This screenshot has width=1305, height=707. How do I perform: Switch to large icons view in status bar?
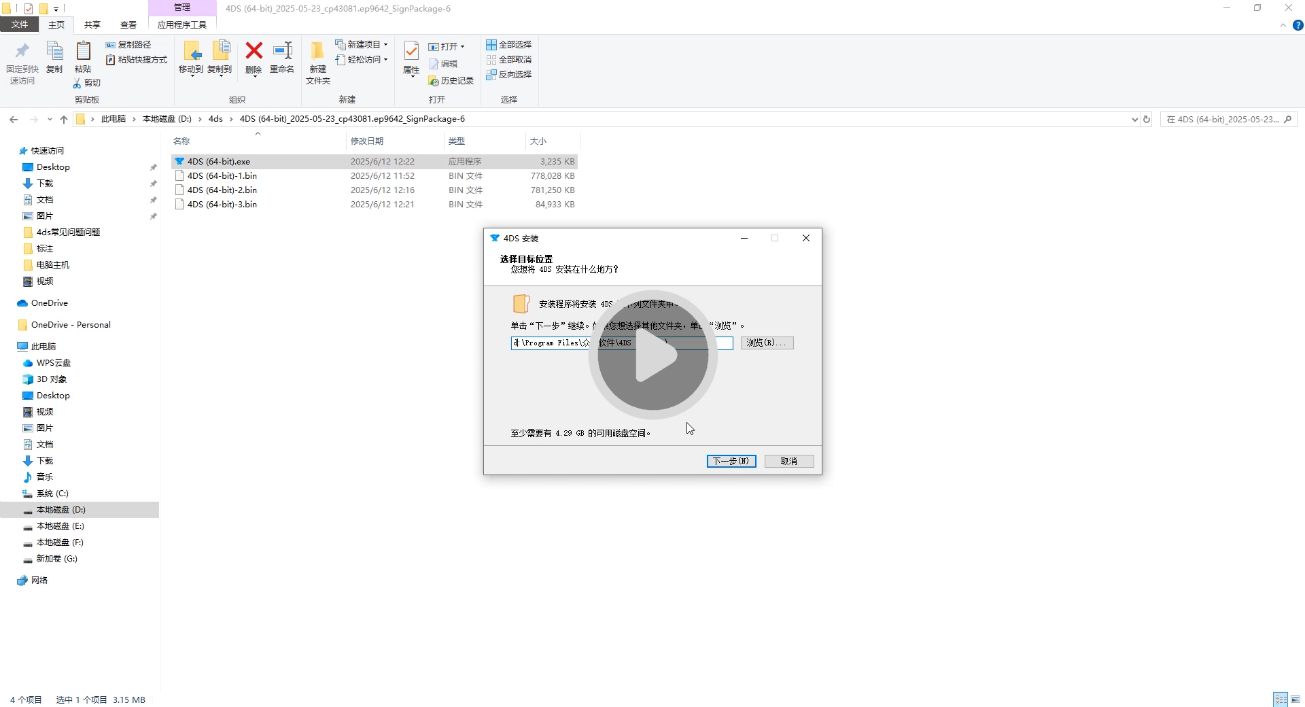(1295, 699)
